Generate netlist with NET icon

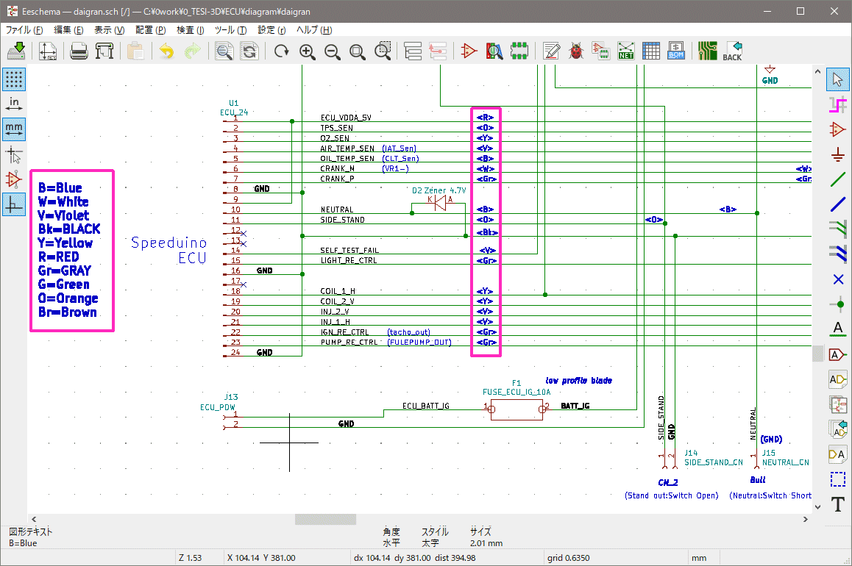tap(626, 51)
